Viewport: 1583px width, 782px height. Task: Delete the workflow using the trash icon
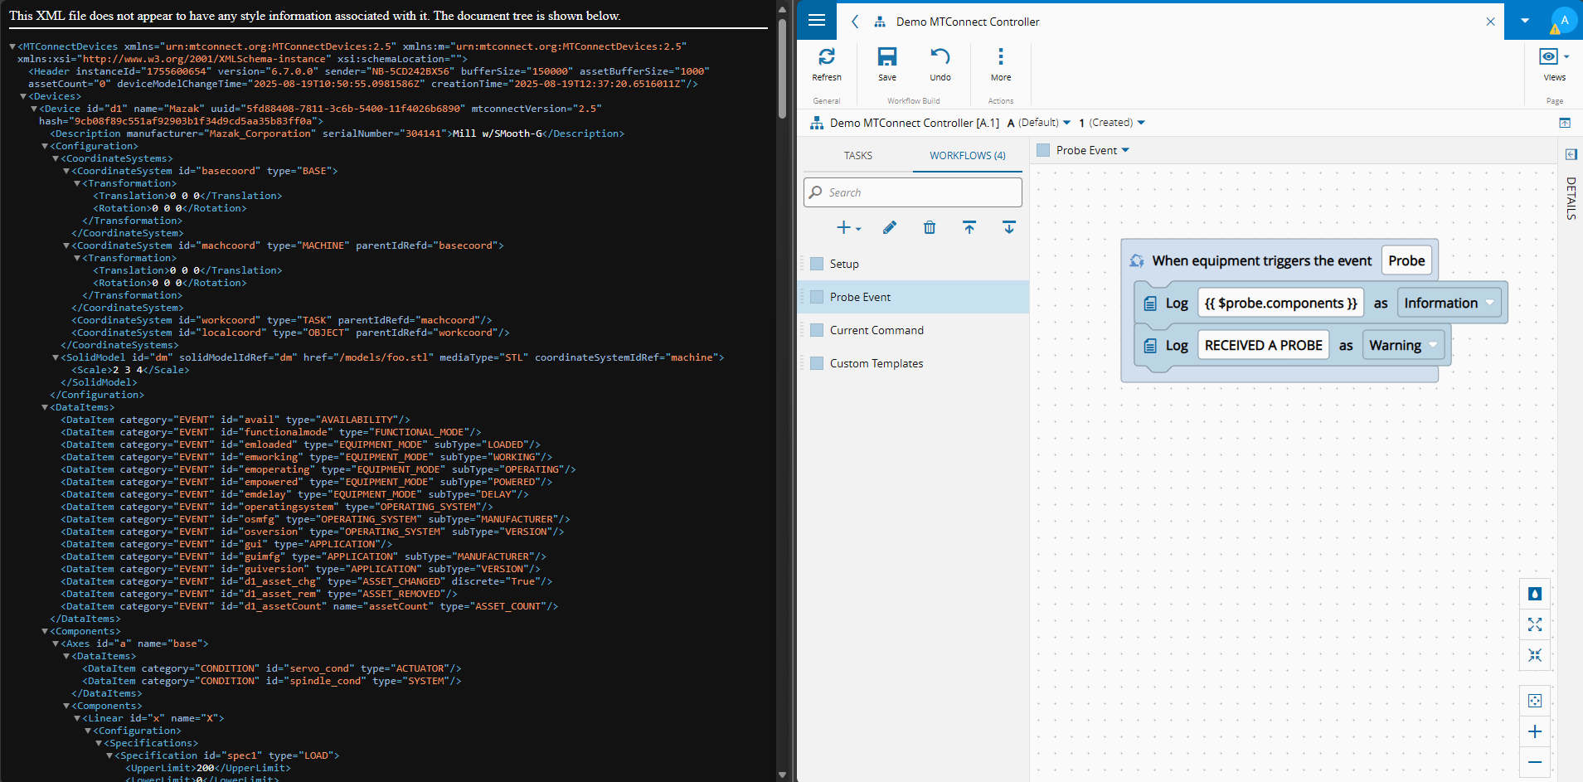[x=929, y=227]
